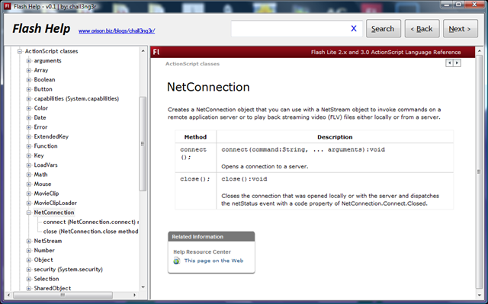Screen dimensions: 488x304
Task: Select the Error tree item
Action: point(40,126)
